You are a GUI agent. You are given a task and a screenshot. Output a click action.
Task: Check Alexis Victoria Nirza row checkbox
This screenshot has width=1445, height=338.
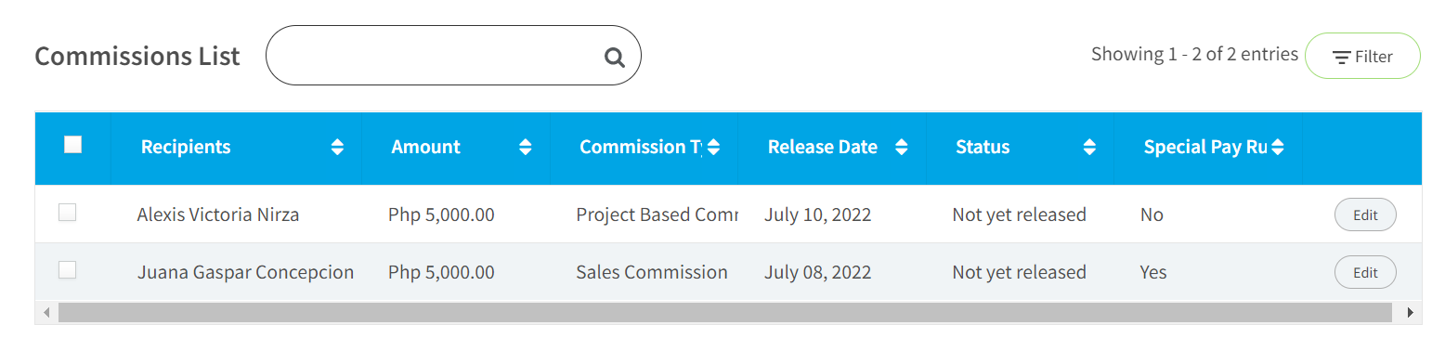point(67,213)
